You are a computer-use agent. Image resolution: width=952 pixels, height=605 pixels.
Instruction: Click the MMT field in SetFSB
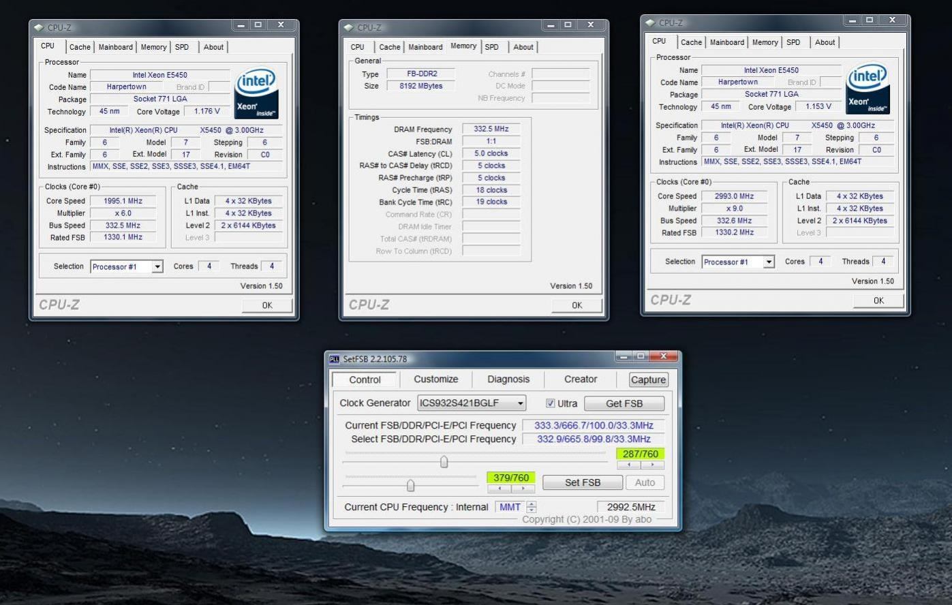click(x=510, y=507)
